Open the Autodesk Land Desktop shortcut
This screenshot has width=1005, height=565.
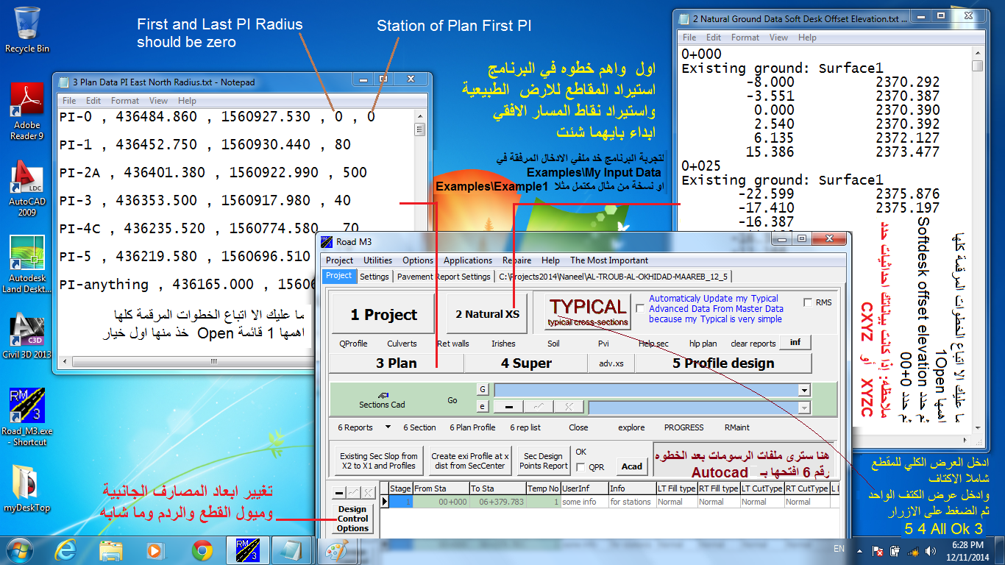pyautogui.click(x=27, y=264)
